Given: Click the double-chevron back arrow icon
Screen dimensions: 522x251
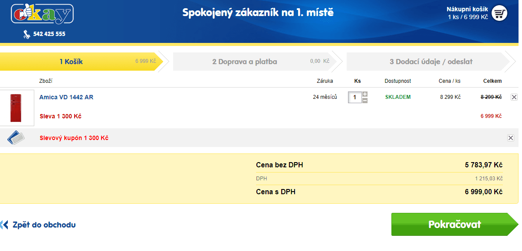Looking at the screenshot, I should point(4,225).
